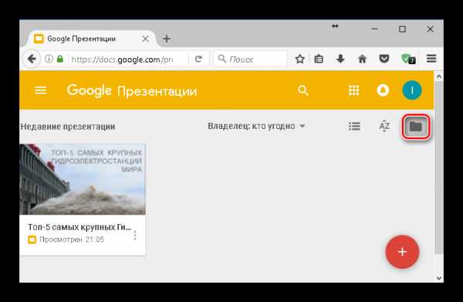Click the search magnifier in yellow header

point(303,90)
